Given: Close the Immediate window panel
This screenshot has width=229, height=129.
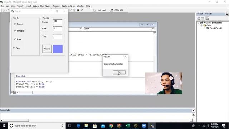Looking at the screenshot, I should coord(193,110).
